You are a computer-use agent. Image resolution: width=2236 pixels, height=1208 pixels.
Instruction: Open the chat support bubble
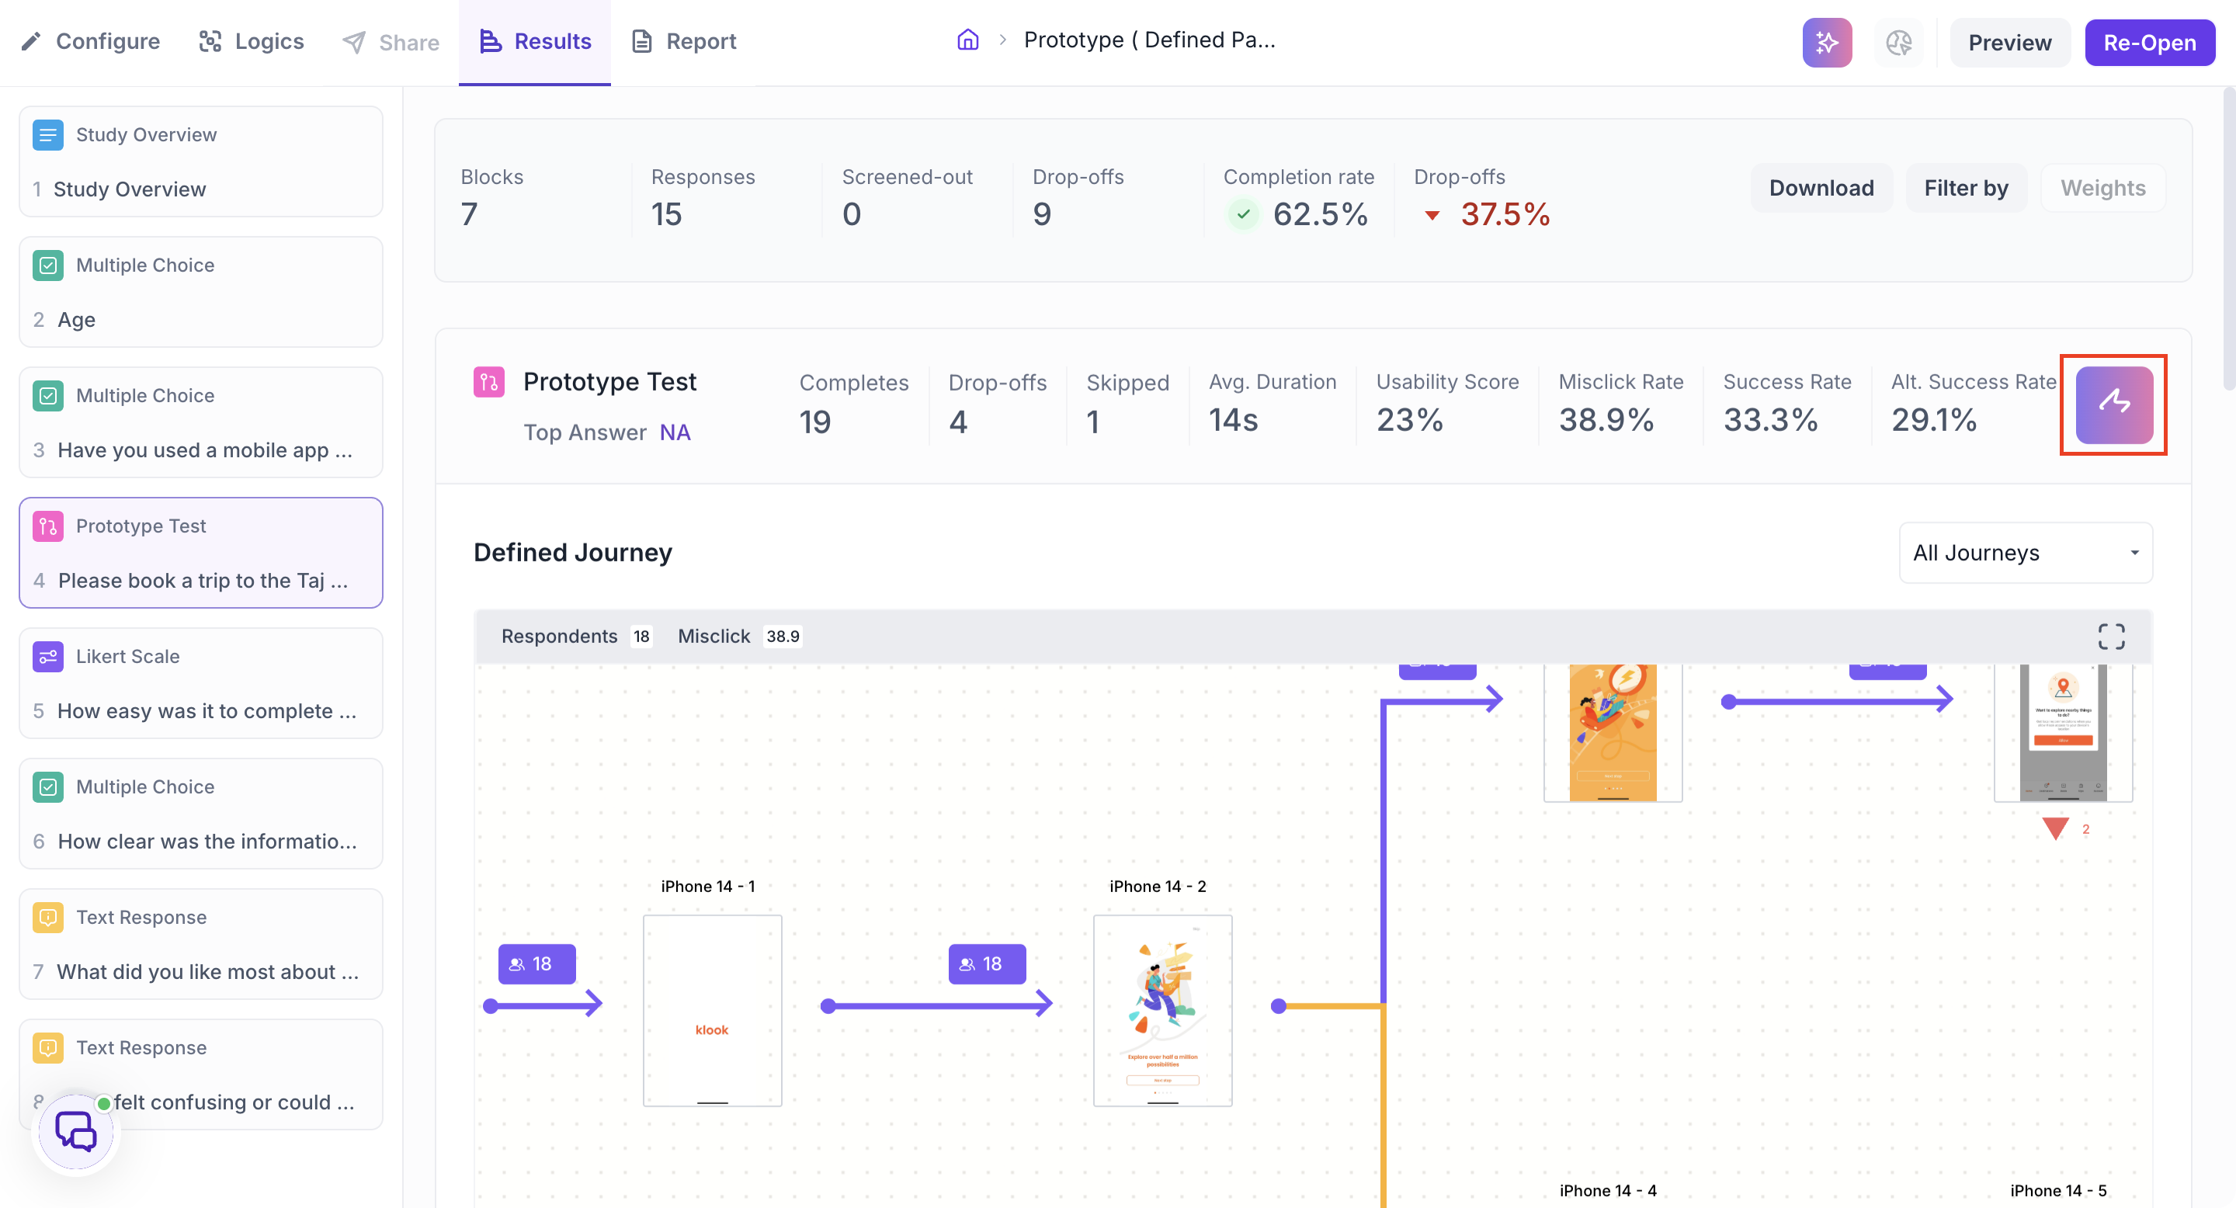[76, 1133]
